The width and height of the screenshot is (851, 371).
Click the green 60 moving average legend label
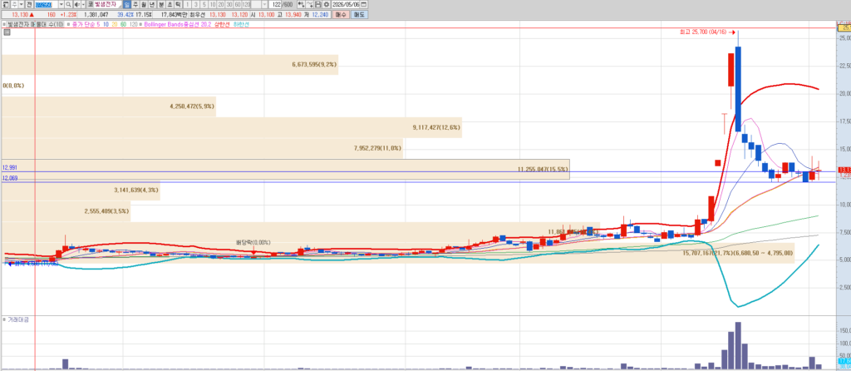123,24
